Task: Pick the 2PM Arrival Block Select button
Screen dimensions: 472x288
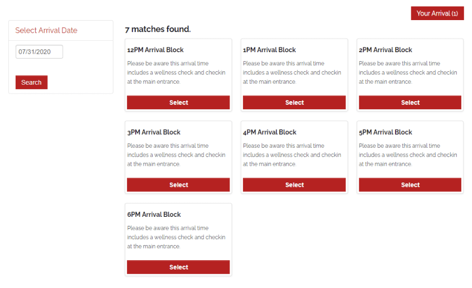Action: point(410,103)
